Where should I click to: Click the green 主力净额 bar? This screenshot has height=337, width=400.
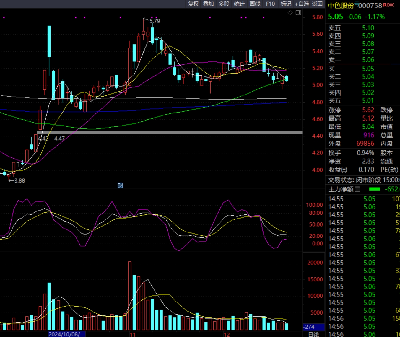[375, 189]
